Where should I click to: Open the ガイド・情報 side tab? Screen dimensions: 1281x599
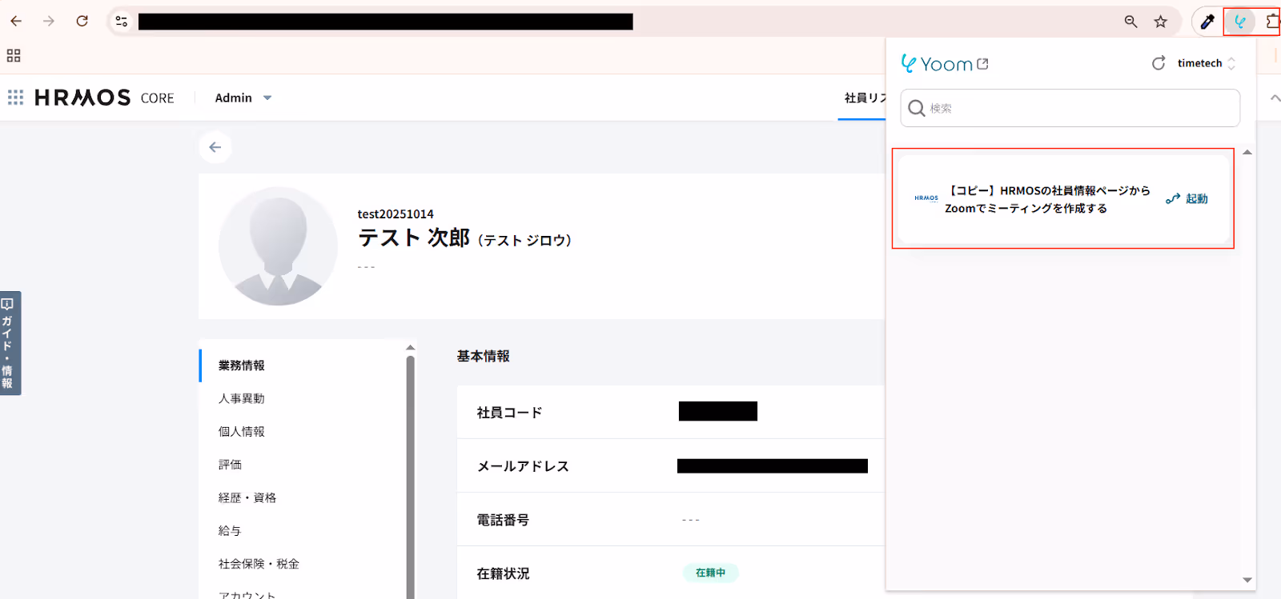coord(9,343)
